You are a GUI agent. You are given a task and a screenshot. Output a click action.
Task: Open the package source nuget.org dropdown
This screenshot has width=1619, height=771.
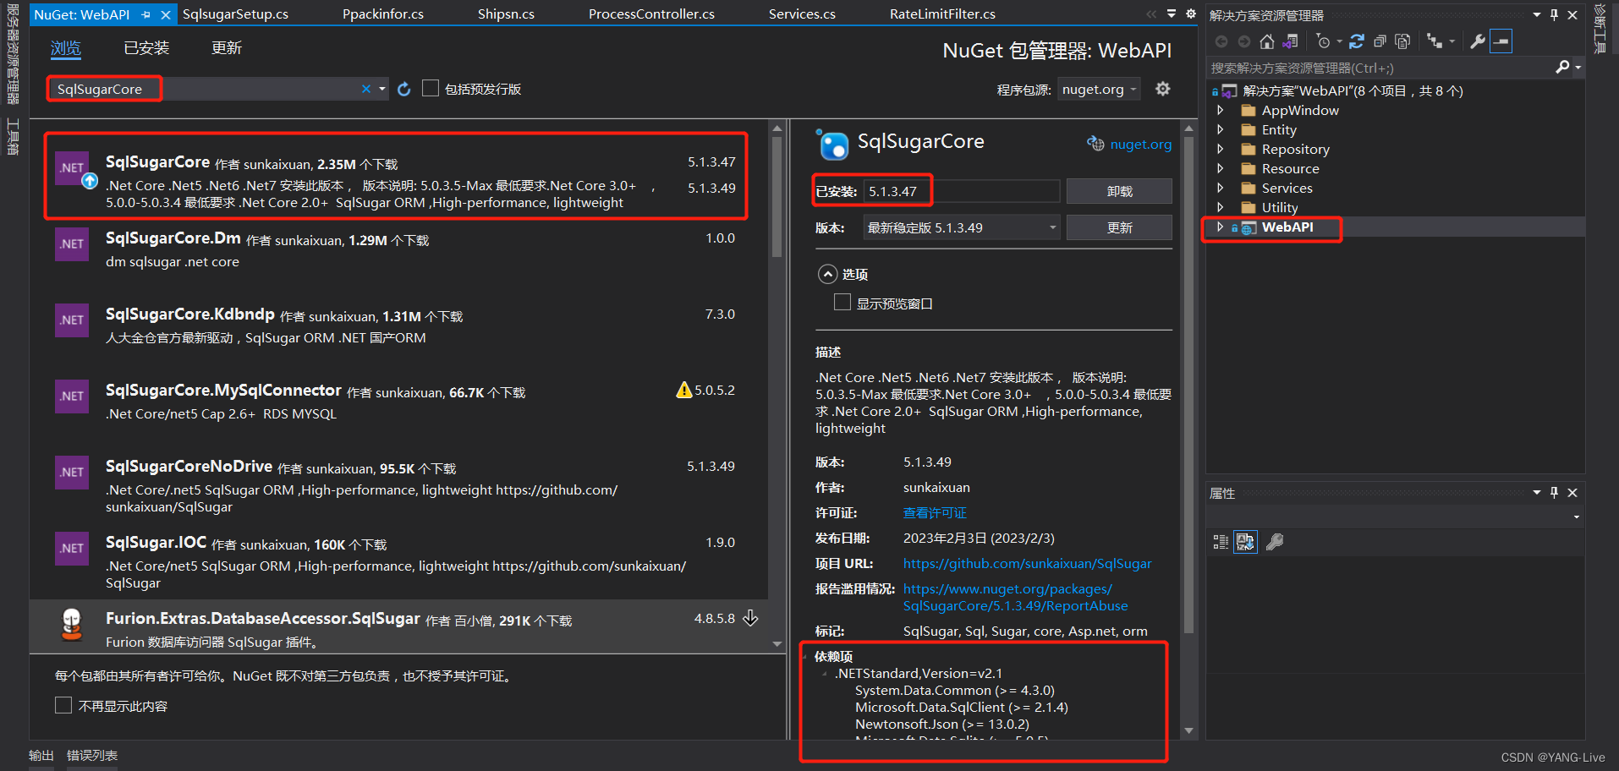(x=1099, y=89)
